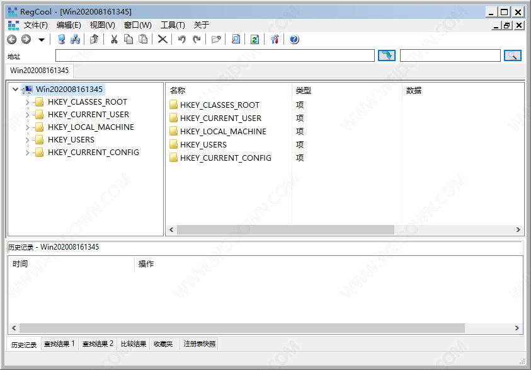Click the Undo arrow icon

click(x=182, y=40)
